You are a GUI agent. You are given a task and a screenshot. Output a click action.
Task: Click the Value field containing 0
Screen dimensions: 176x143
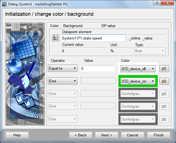coord(98,68)
